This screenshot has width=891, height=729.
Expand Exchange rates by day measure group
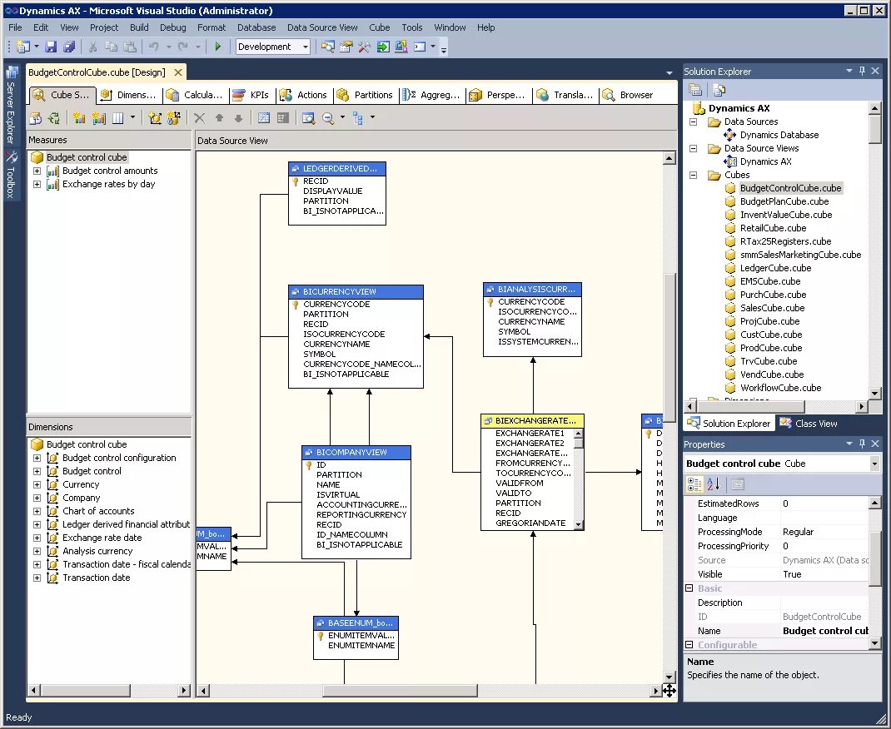(37, 185)
